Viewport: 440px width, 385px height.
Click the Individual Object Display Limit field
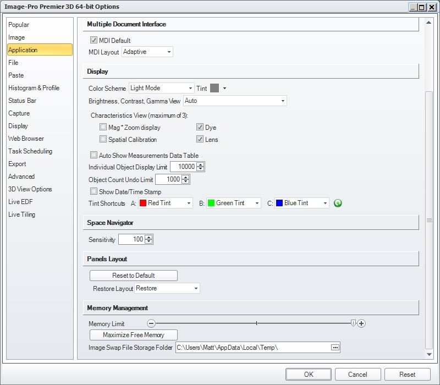click(184, 167)
